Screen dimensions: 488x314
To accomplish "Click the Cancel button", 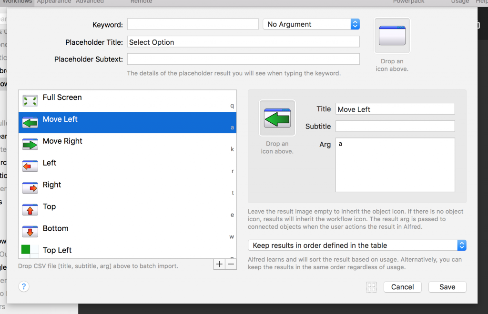I will 402,287.
